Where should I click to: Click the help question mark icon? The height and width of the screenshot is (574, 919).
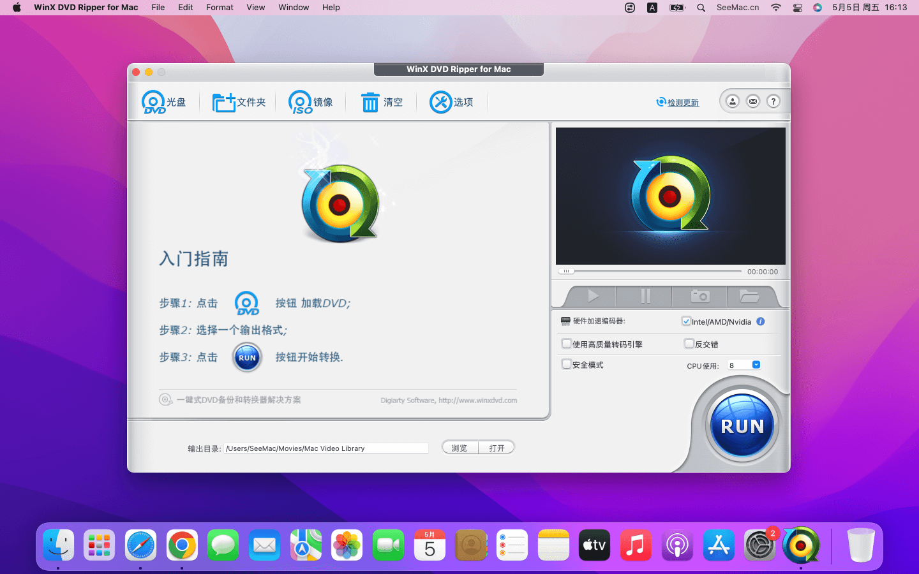tap(773, 101)
